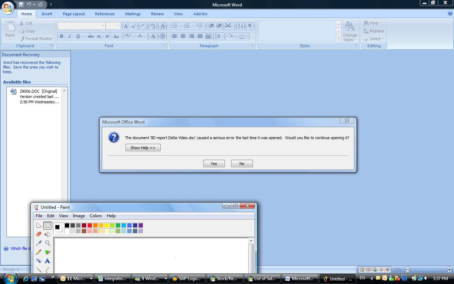The image size is (454, 284).
Task: Choose the Pencil tool in Paint
Action: (x=39, y=252)
